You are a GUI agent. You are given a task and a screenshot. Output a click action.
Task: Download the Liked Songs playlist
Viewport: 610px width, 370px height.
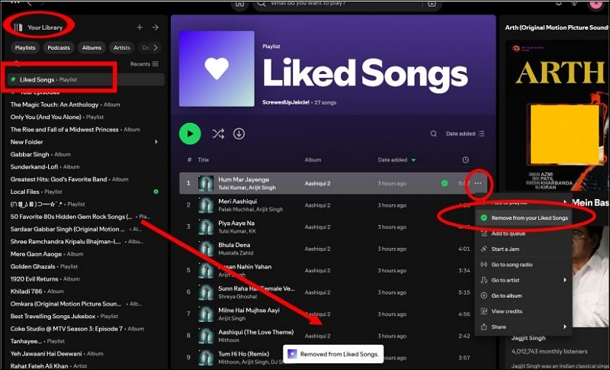(239, 134)
